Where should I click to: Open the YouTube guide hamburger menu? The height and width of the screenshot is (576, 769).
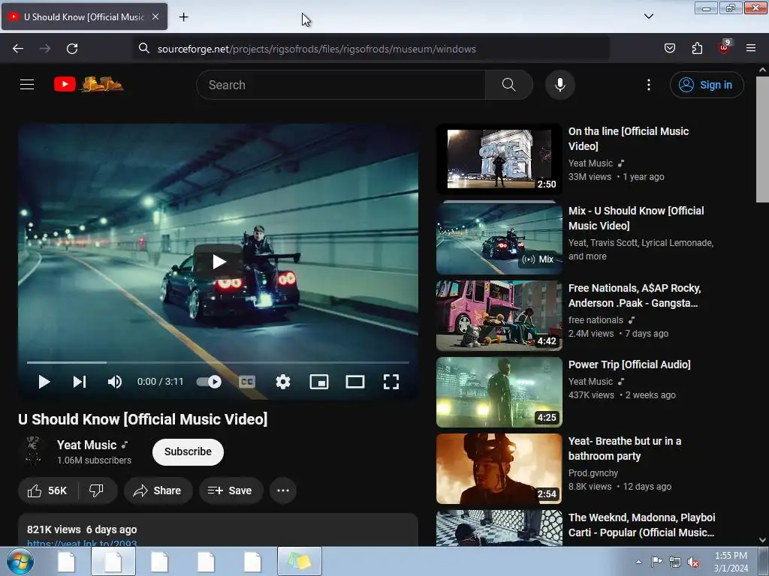click(x=27, y=85)
